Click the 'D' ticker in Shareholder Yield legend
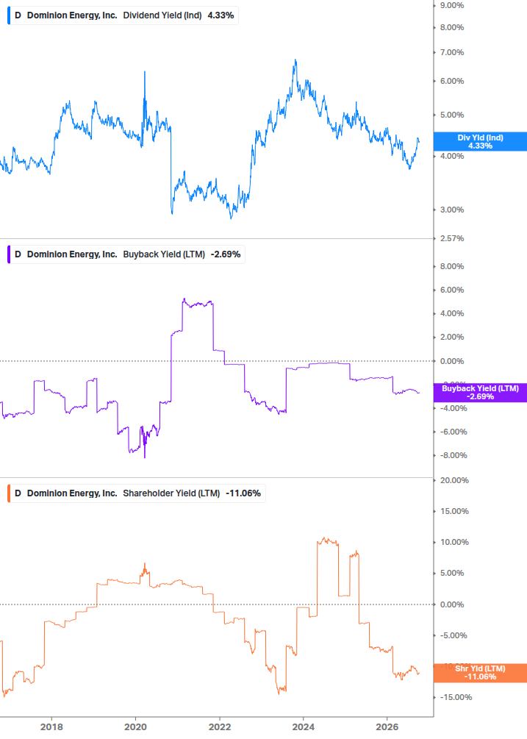This screenshot has width=527, height=739. (18, 493)
